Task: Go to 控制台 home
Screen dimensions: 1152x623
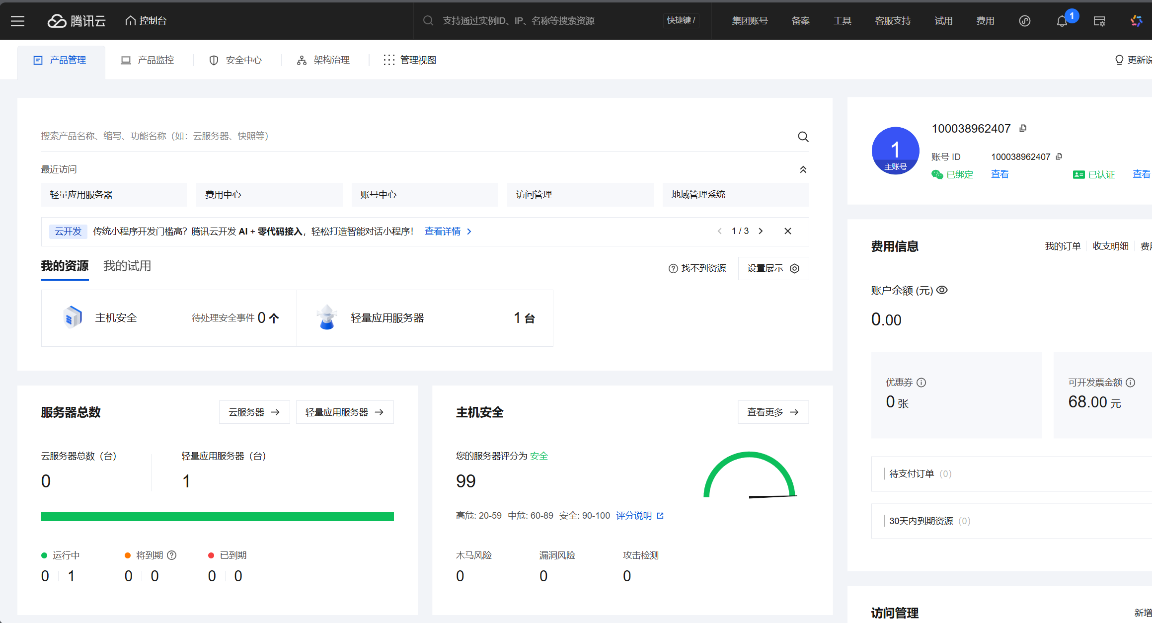Action: point(146,20)
